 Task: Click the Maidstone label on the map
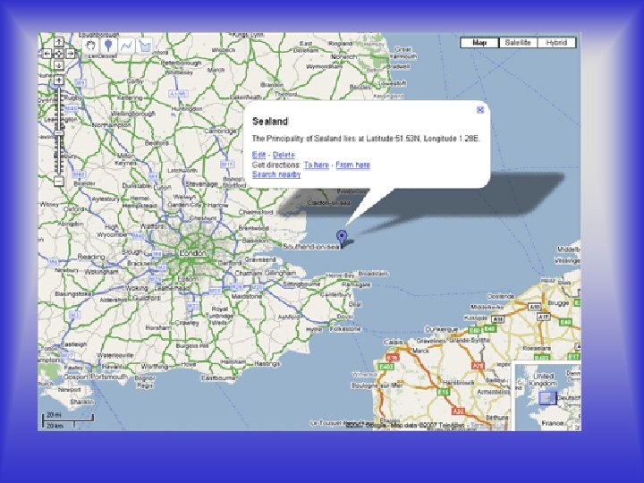coord(247,296)
